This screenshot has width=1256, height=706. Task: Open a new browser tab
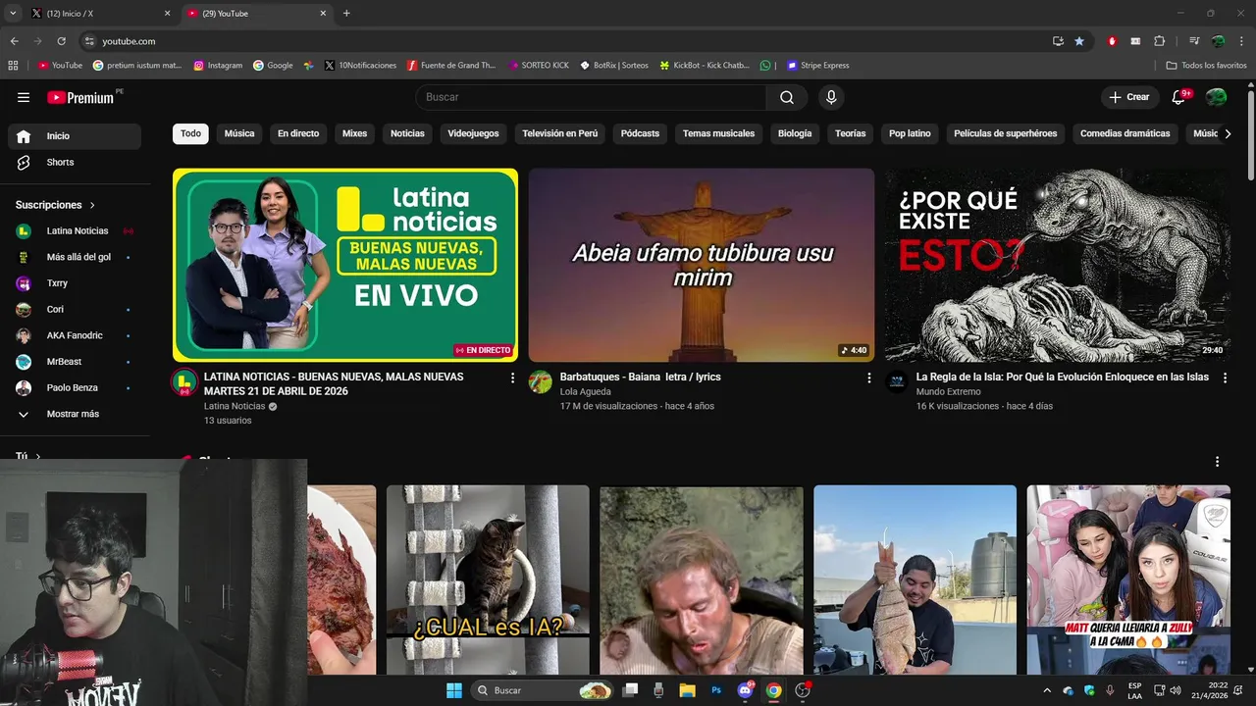[346, 14]
